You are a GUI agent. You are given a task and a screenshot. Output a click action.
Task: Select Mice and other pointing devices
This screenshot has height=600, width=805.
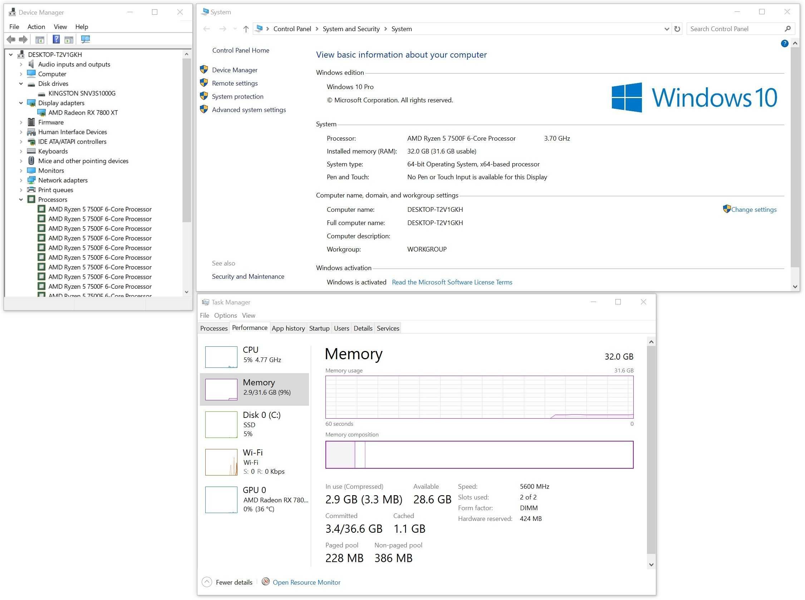[x=83, y=161]
